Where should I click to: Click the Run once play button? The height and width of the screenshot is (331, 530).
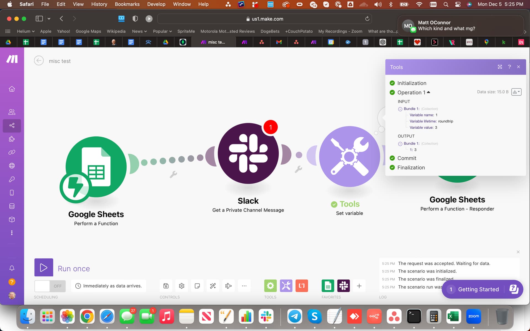coord(44,267)
